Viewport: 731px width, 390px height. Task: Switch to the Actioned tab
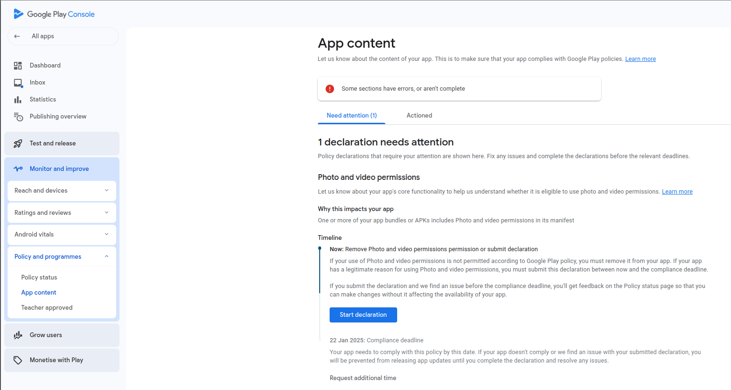pos(419,116)
